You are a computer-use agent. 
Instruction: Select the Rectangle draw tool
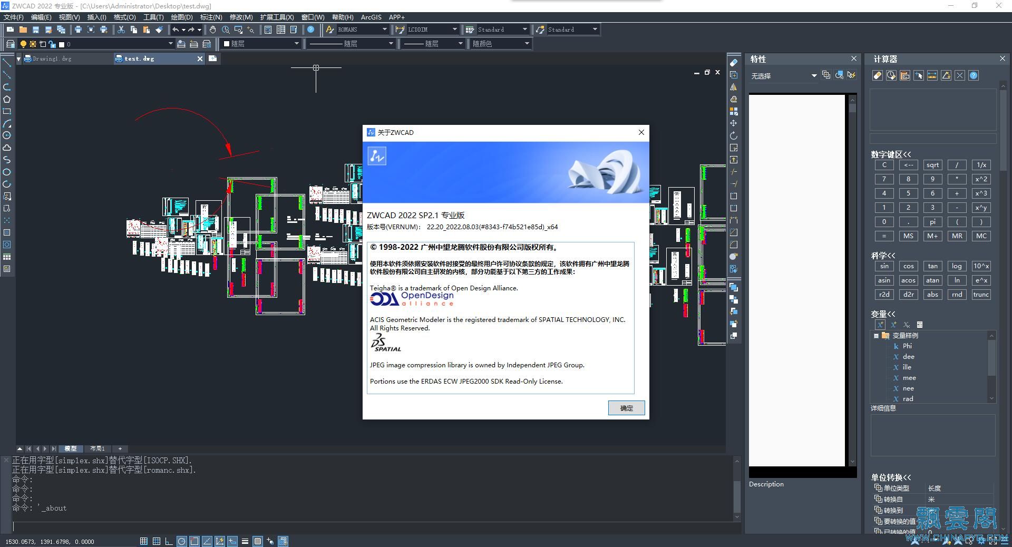7,111
